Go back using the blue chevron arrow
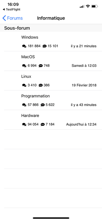This screenshot has height=221, width=102. click(x=4, y=18)
